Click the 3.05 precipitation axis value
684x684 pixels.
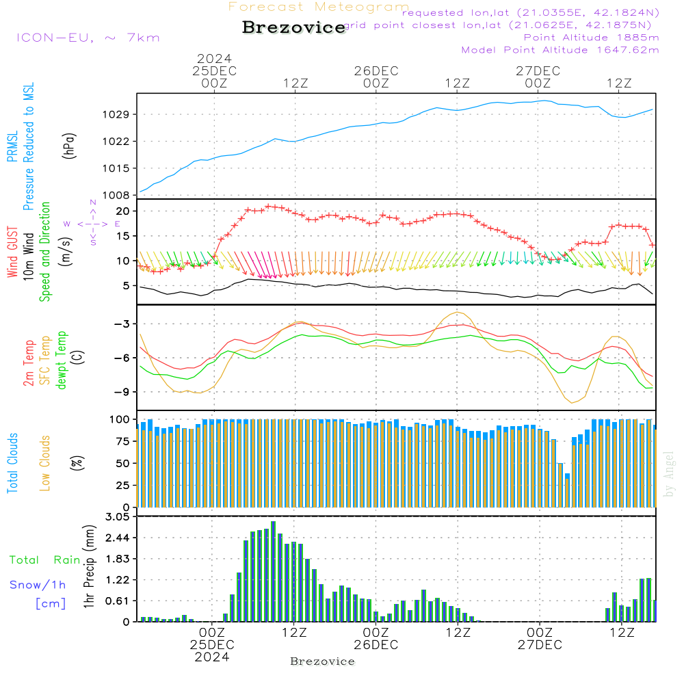tap(118, 517)
